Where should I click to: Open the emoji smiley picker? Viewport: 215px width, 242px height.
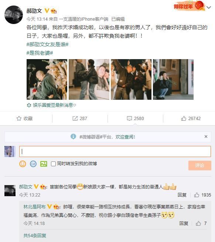pyautogui.click(x=23, y=164)
